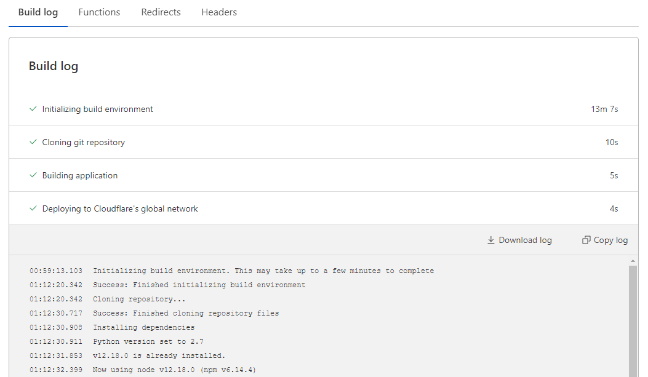Expand the Cloning git repository step
This screenshot has width=648, height=377.
pyautogui.click(x=84, y=142)
